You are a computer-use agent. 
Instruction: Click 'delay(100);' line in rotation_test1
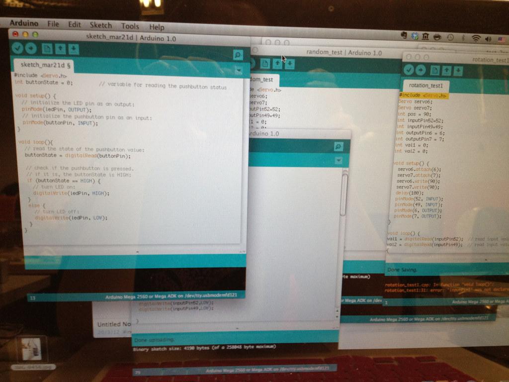pyautogui.click(x=410, y=193)
